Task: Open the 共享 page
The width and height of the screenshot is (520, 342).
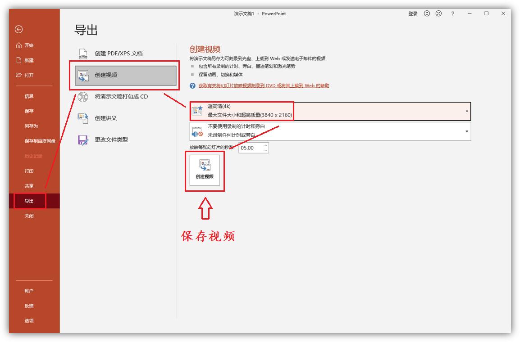Action: [x=29, y=186]
